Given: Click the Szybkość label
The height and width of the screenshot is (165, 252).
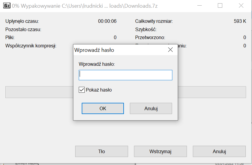Looking at the screenshot, I should [x=146, y=30].
